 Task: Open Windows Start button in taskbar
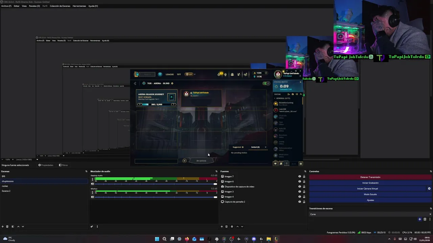pyautogui.click(x=157, y=239)
